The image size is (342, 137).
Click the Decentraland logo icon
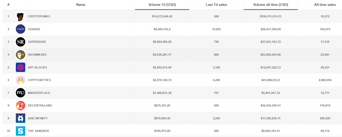pos(20,105)
